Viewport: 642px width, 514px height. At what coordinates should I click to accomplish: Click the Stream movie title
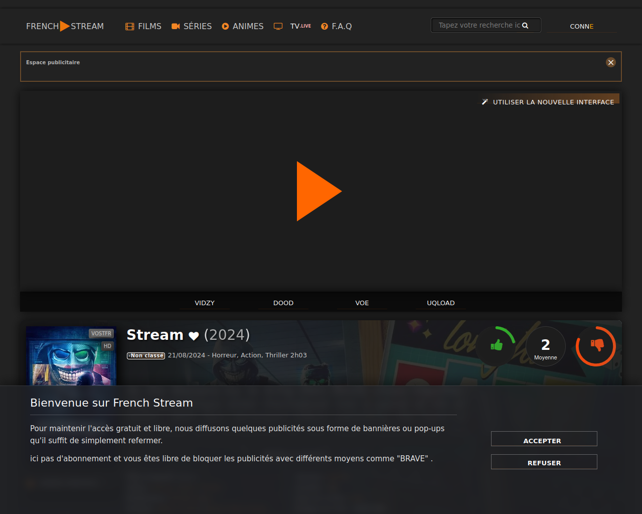155,335
